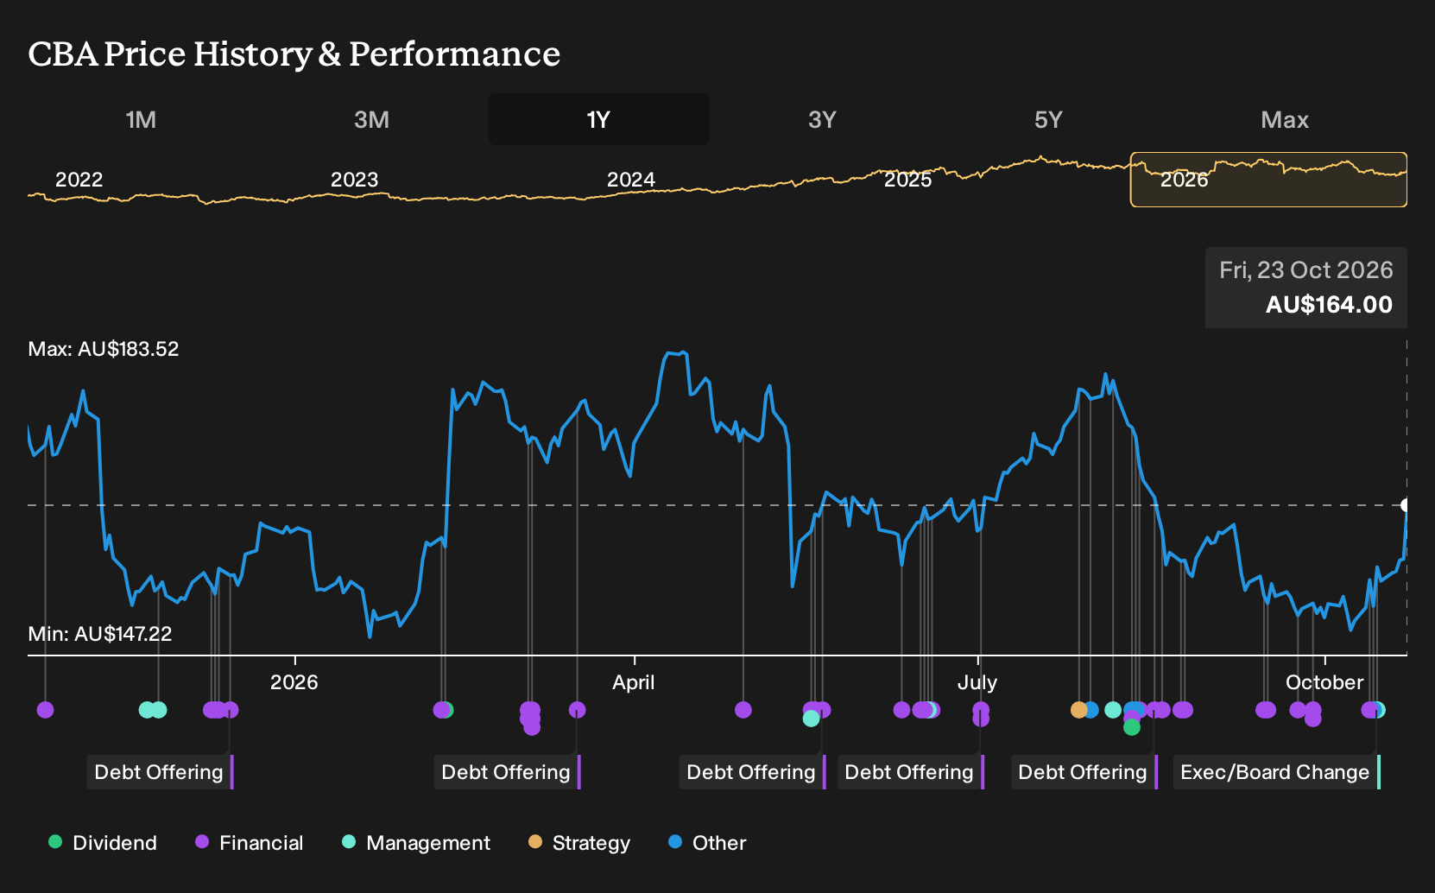Image resolution: width=1435 pixels, height=893 pixels.
Task: Show the Max price history
Action: tap(1285, 119)
